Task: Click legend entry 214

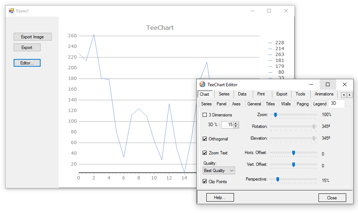Action: click(x=276, y=49)
